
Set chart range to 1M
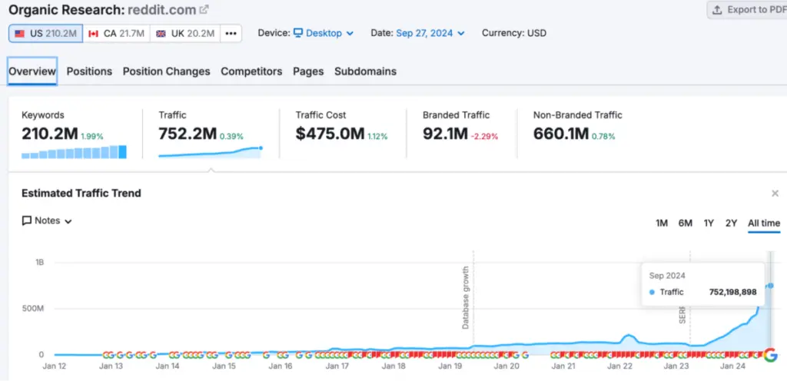coord(661,224)
